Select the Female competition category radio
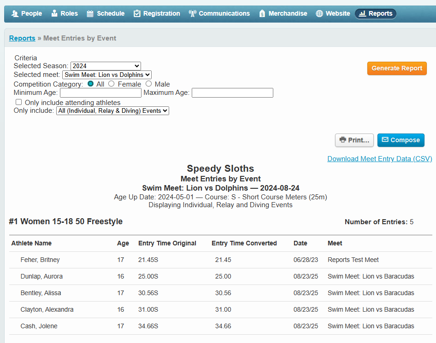 pos(112,84)
